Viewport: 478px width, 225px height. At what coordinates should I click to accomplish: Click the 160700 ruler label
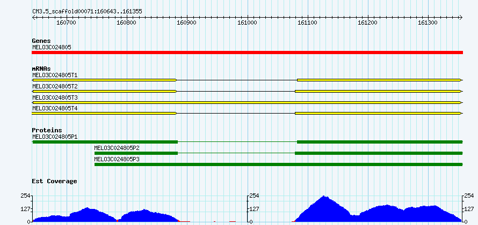click(x=67, y=23)
